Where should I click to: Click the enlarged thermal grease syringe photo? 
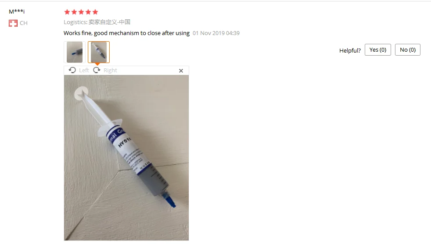pos(126,158)
